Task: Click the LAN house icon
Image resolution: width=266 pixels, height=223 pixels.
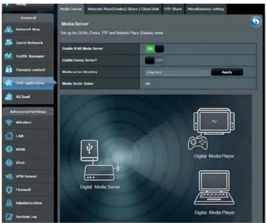Action: (x=9, y=136)
